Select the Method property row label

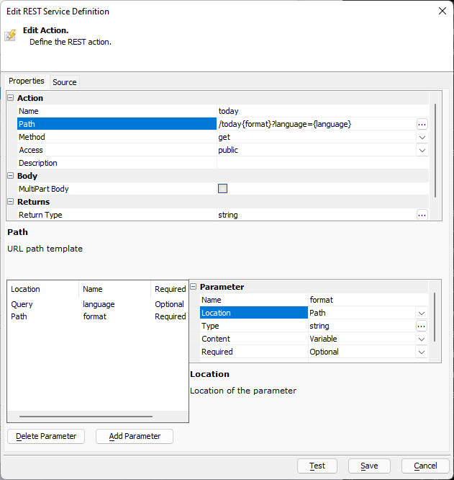(117, 137)
